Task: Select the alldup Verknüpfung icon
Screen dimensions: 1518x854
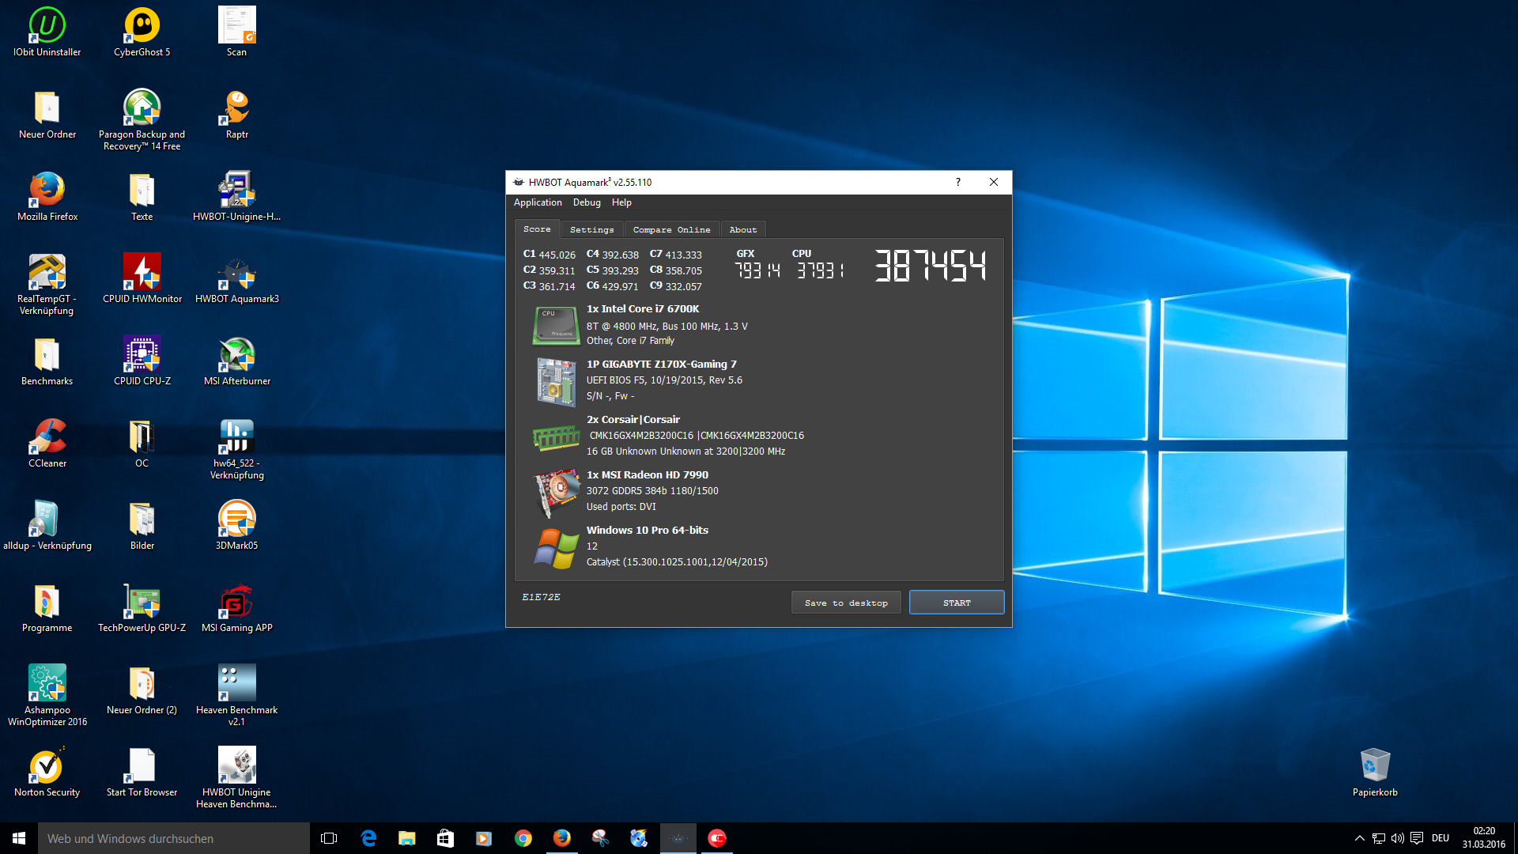Action: 47,525
